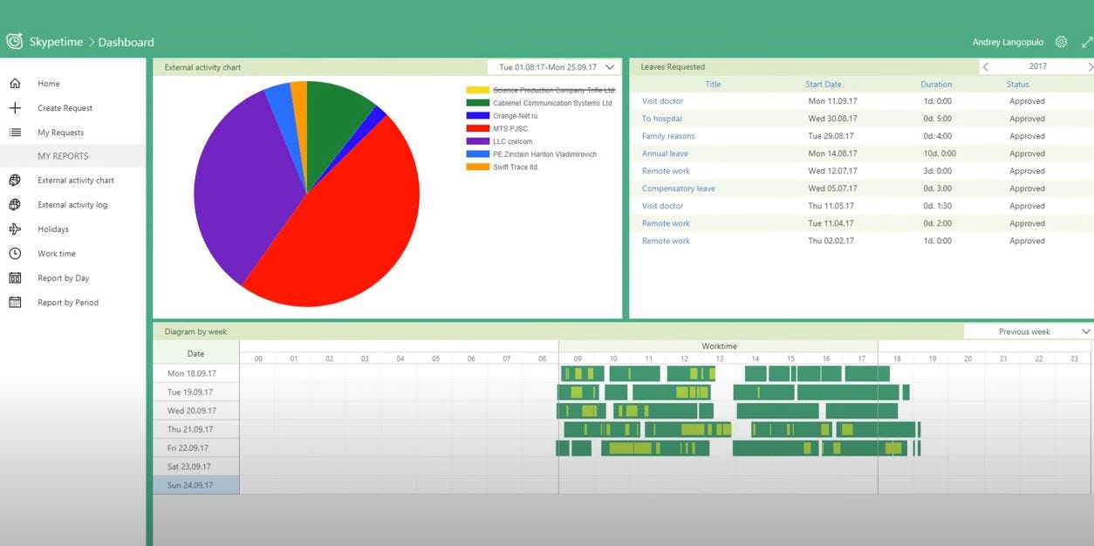Click the Work time clock icon
1094x546 pixels.
[x=15, y=254]
